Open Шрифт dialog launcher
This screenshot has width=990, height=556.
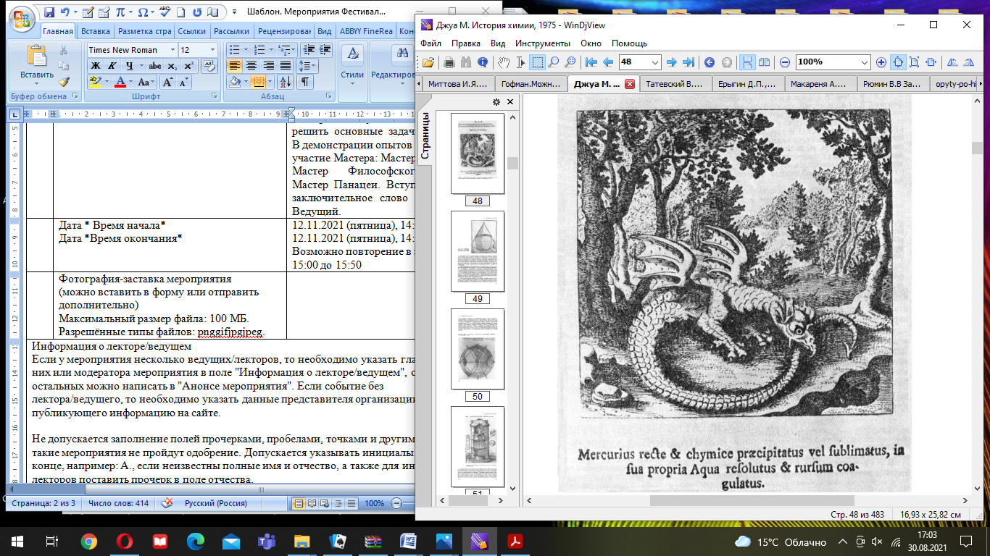(214, 96)
